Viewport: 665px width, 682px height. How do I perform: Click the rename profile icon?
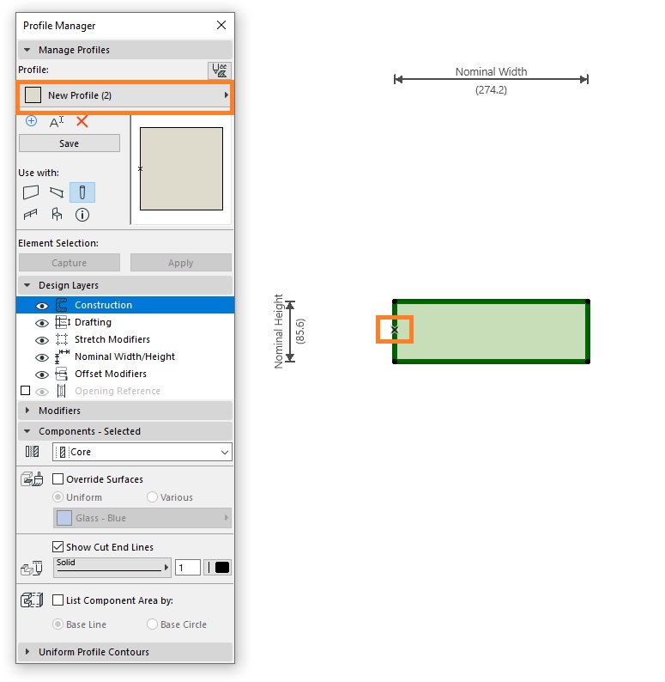(x=56, y=122)
